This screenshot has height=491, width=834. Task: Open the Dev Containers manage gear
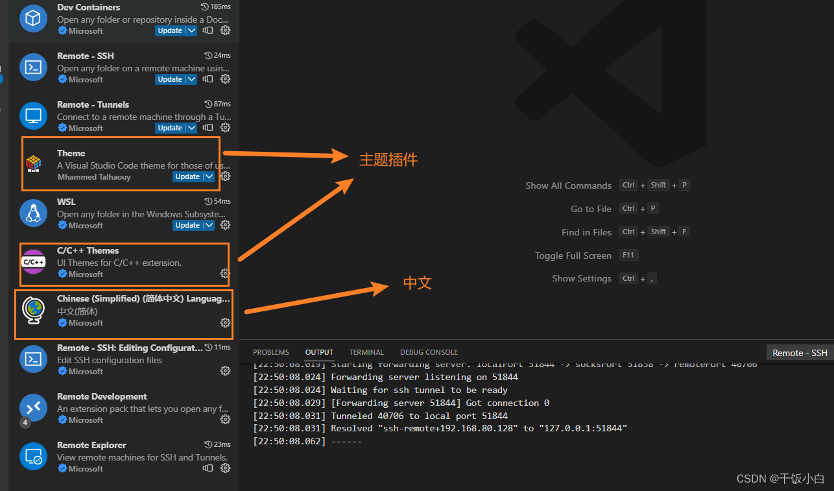225,30
